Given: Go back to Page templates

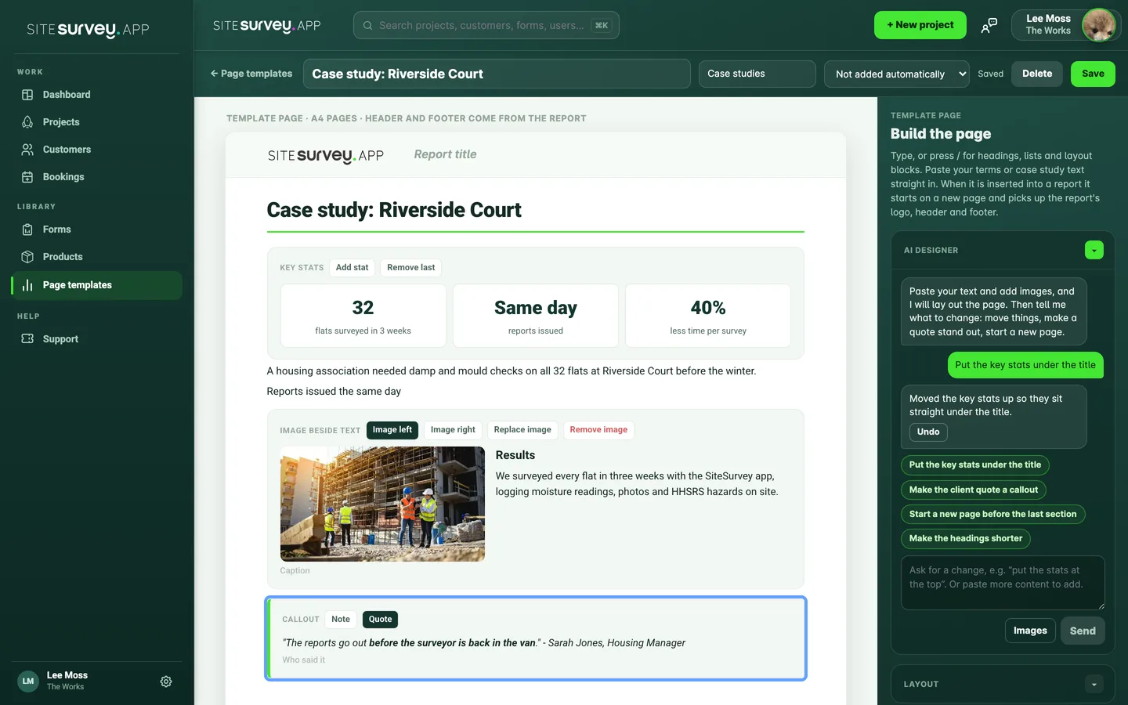Looking at the screenshot, I should coord(251,74).
